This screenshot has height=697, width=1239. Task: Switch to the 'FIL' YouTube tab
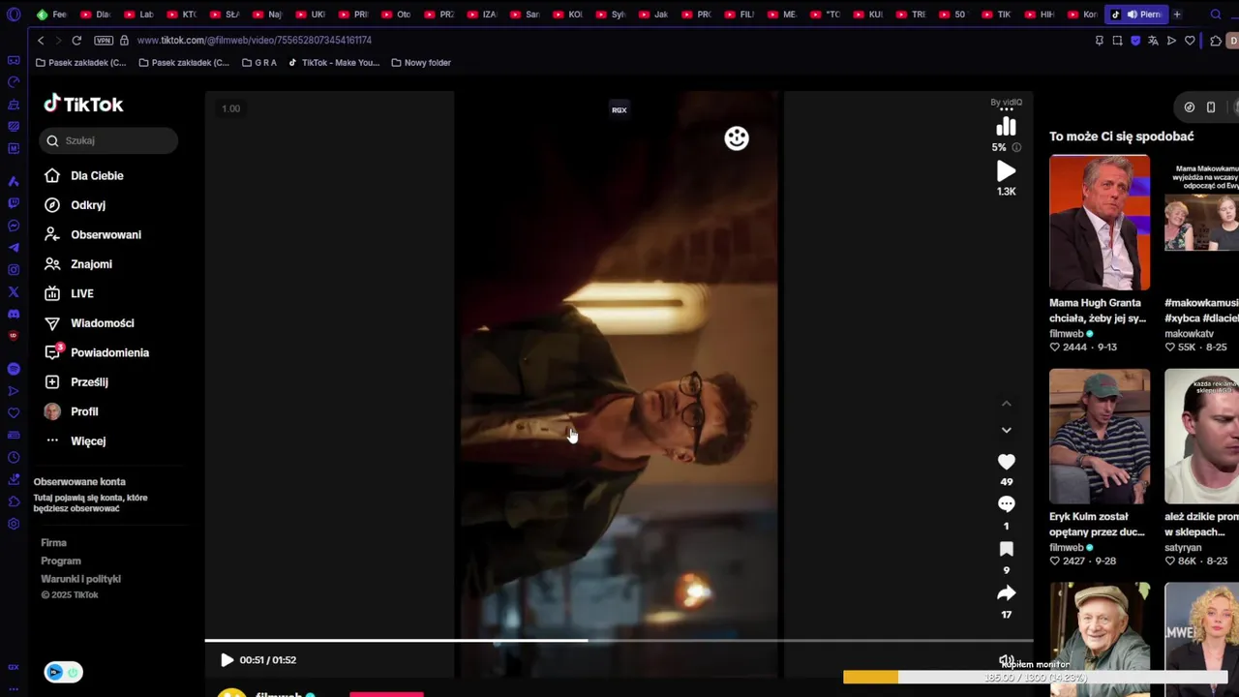click(x=739, y=15)
